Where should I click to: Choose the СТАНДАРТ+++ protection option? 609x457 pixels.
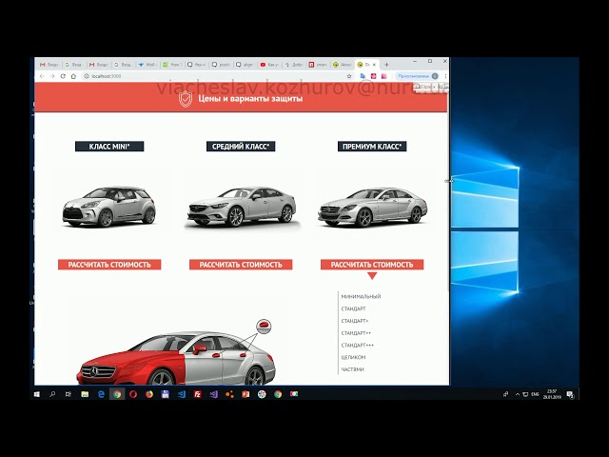tap(358, 345)
